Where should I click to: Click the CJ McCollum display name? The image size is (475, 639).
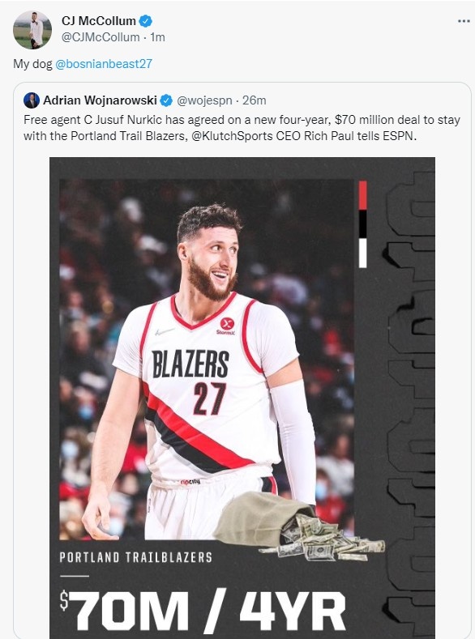tap(99, 20)
